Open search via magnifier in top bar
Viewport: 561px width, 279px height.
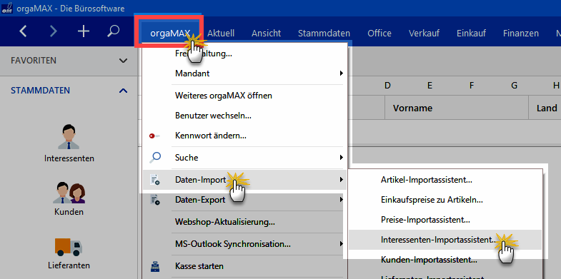pyautogui.click(x=113, y=31)
